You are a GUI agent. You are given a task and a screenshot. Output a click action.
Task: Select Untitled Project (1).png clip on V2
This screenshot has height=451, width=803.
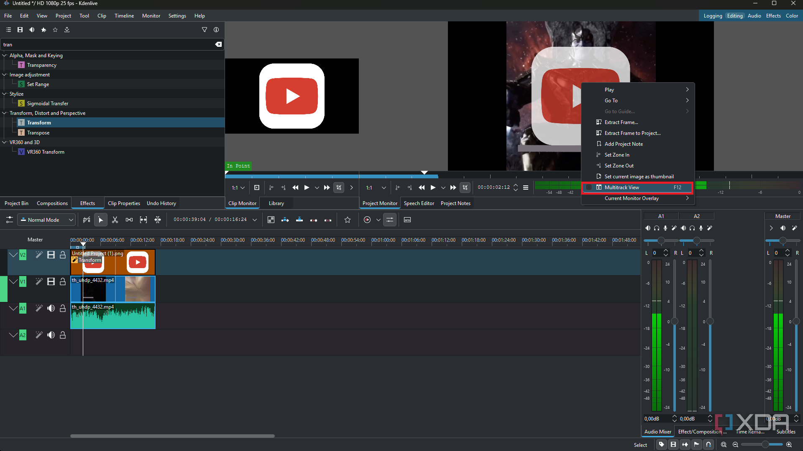[x=113, y=262]
